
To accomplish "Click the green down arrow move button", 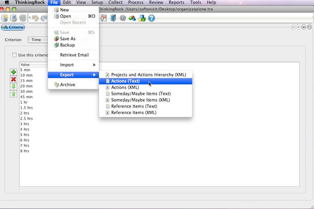I will pos(13,87).
